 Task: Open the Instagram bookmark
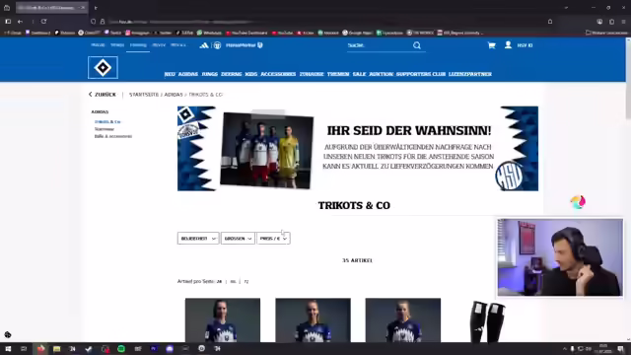click(137, 33)
